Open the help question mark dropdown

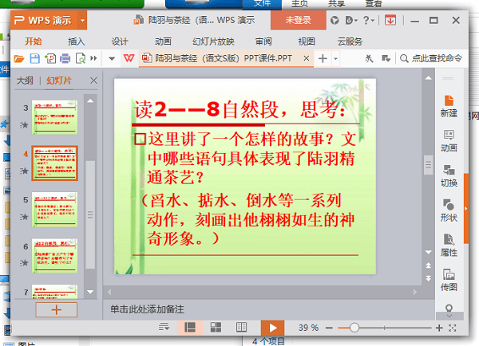(x=369, y=21)
